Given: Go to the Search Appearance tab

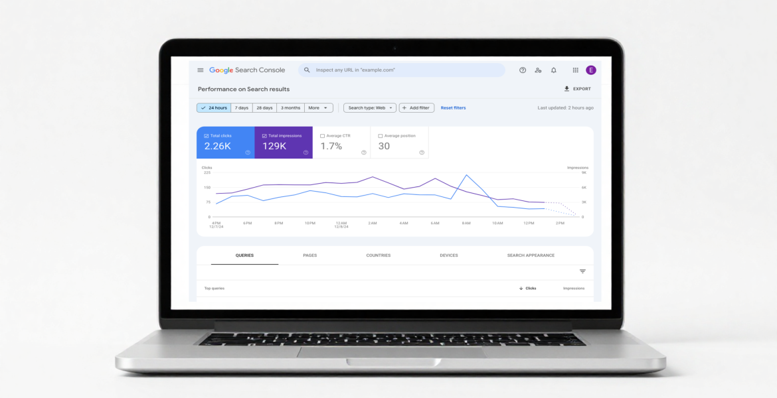Looking at the screenshot, I should [x=531, y=255].
